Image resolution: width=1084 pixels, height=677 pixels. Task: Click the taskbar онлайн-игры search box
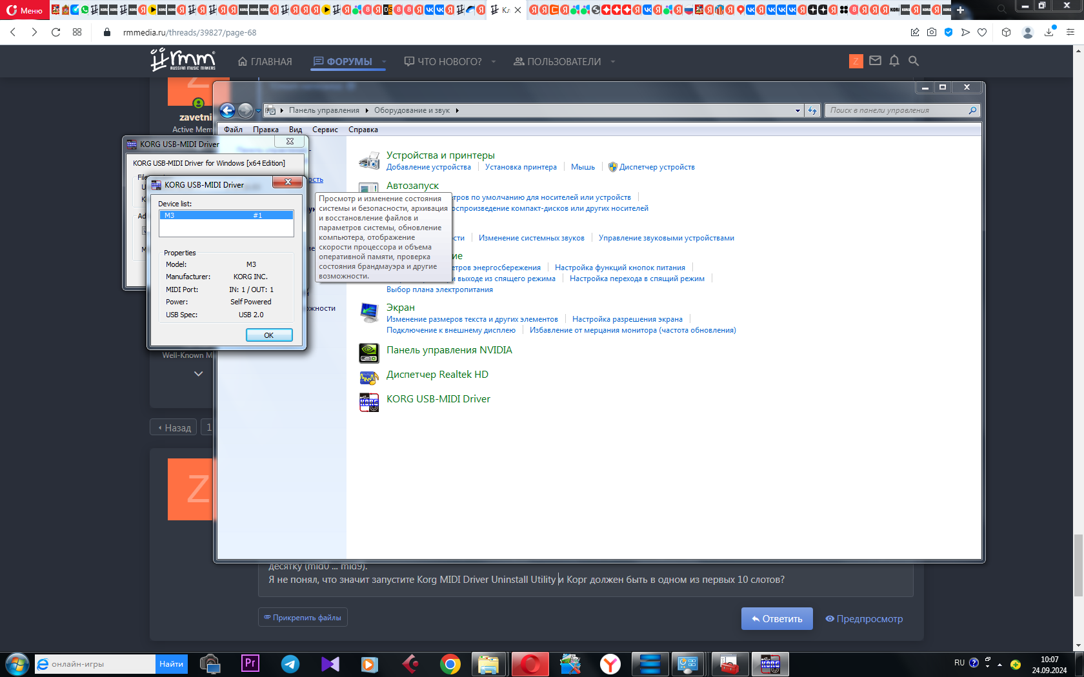click(95, 664)
